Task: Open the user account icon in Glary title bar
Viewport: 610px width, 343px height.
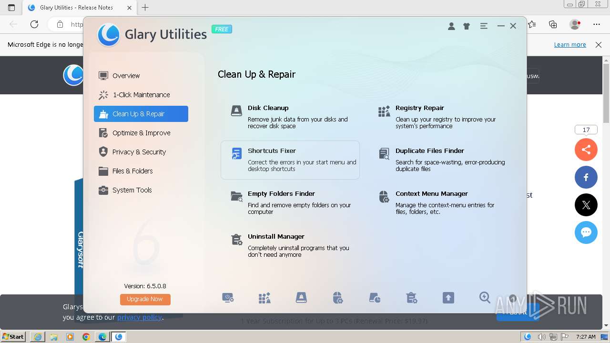Action: pyautogui.click(x=451, y=26)
